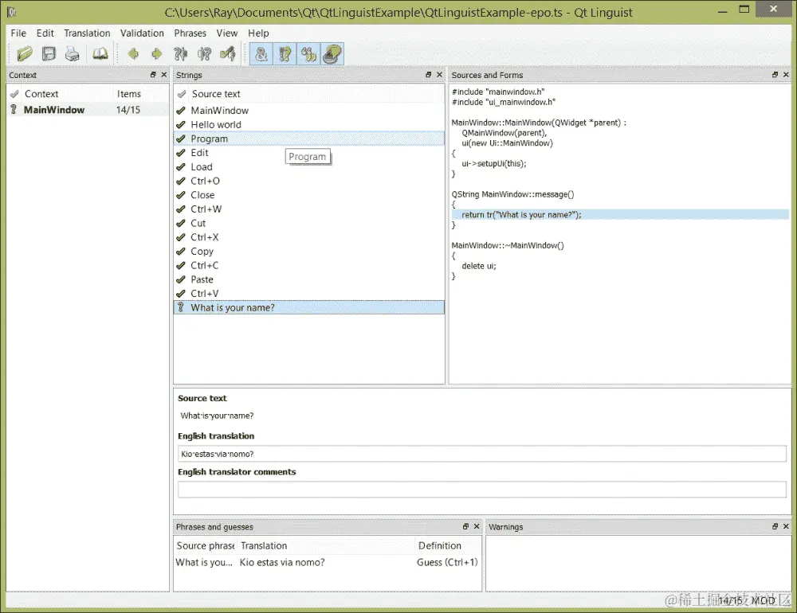Click the Done and Next toolbar icon
This screenshot has height=613, width=797.
[x=228, y=54]
